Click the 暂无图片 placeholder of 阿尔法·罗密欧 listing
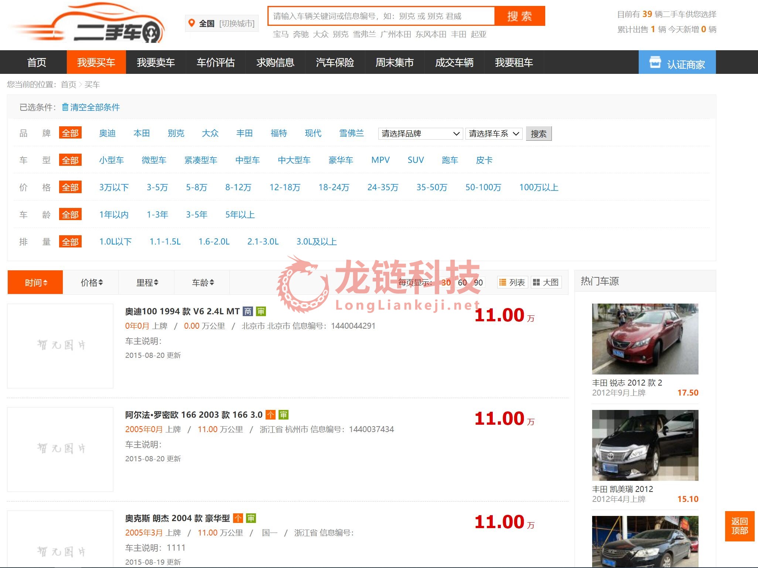The width and height of the screenshot is (758, 568). click(60, 449)
